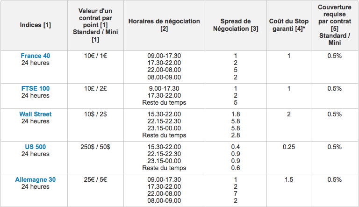Click the 1.5 guaranteed stop cost value
This screenshot has width=359, height=207.
[x=289, y=179]
